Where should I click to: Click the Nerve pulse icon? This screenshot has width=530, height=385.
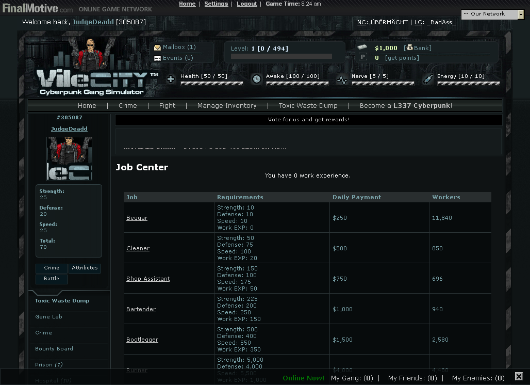tap(342, 79)
